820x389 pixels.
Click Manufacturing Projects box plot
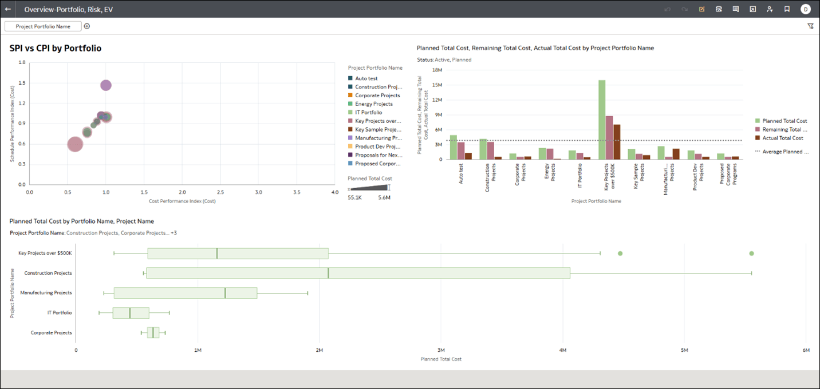(x=186, y=293)
